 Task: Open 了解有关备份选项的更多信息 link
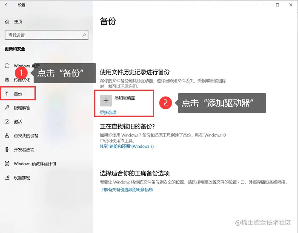coord(126,189)
